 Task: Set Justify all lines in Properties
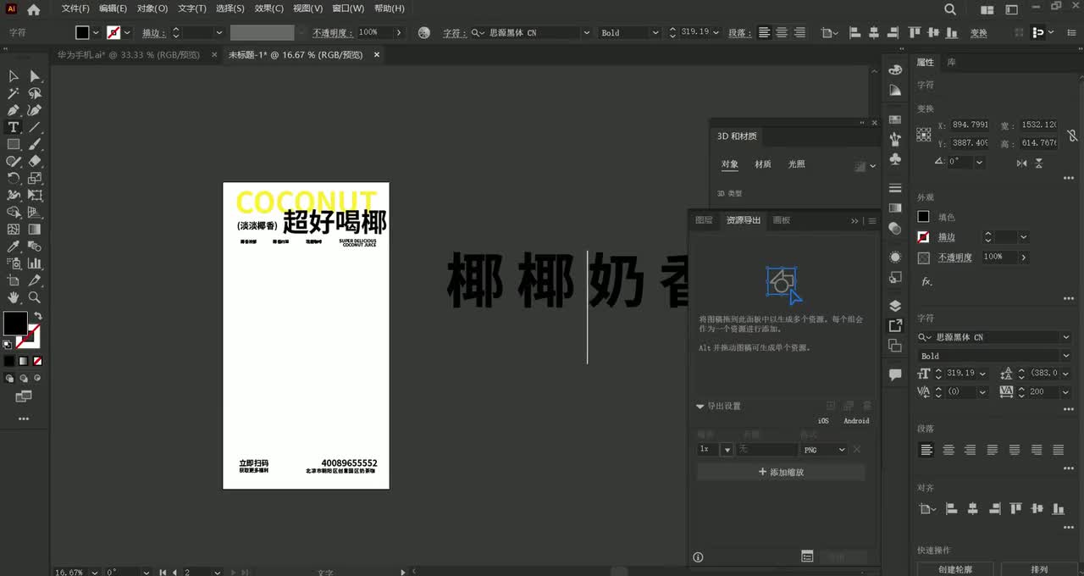pyautogui.click(x=1058, y=450)
